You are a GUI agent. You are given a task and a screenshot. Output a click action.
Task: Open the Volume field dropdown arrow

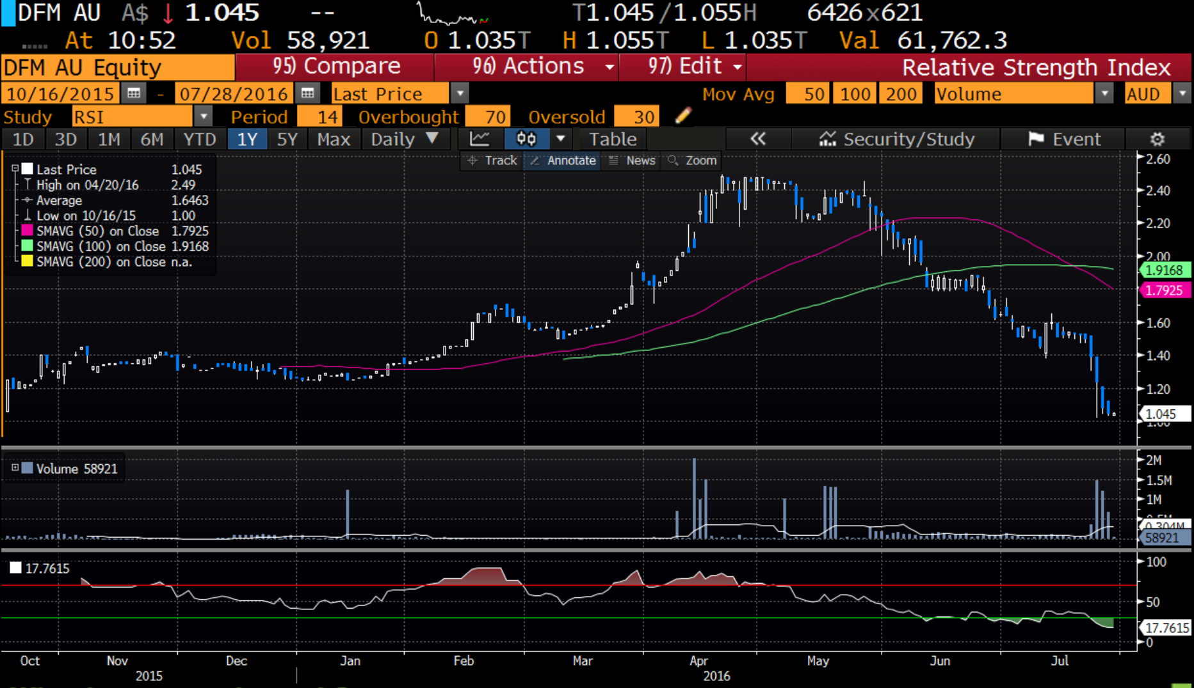(x=1104, y=93)
